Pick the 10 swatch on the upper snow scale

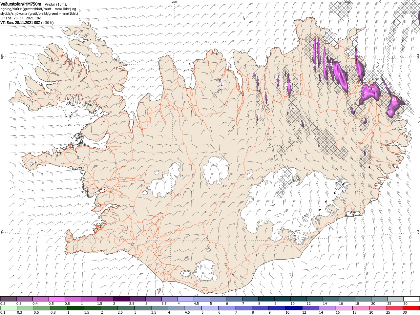(299, 299)
